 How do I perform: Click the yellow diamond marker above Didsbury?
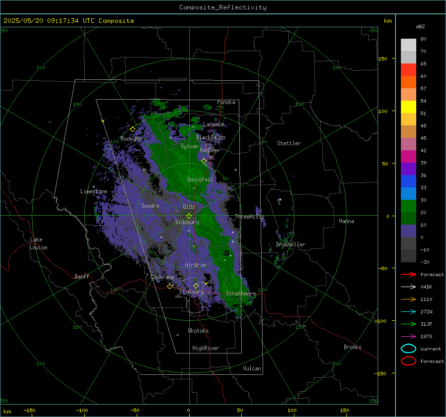coord(189,216)
